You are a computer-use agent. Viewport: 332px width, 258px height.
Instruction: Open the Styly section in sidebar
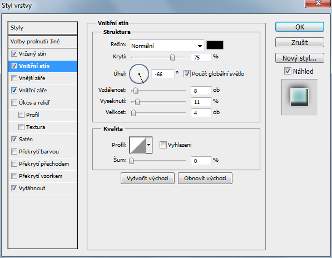43,28
